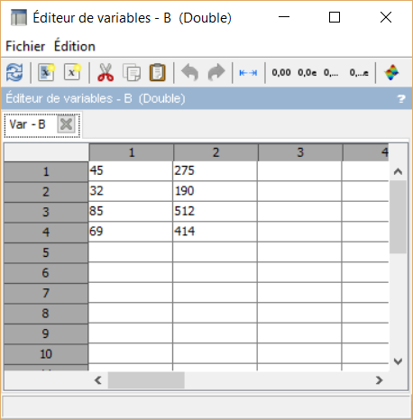Apply the 0,0e short exponent format
This screenshot has height=420, width=413.
click(x=307, y=73)
